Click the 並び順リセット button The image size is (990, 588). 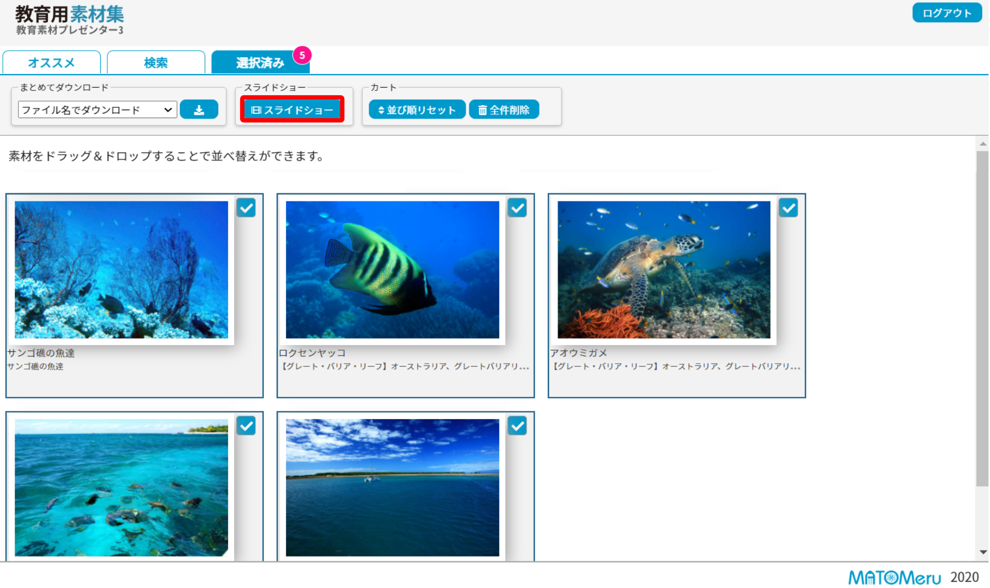tap(417, 109)
